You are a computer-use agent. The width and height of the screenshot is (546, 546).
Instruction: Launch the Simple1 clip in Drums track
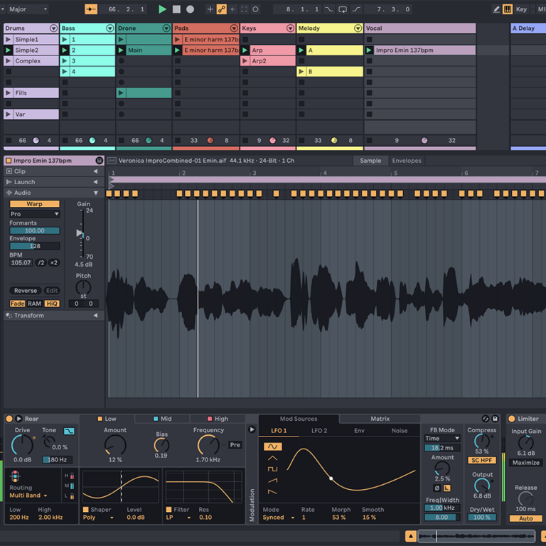click(x=9, y=40)
